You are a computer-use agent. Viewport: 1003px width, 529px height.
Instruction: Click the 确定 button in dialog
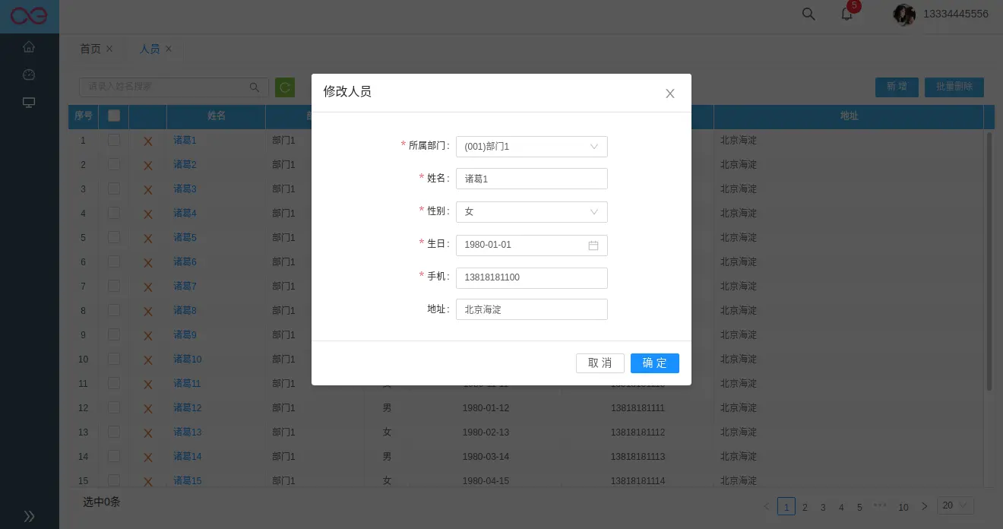click(x=655, y=363)
